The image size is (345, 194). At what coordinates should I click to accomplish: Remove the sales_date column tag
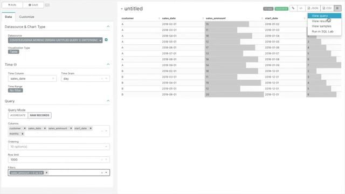45,128
